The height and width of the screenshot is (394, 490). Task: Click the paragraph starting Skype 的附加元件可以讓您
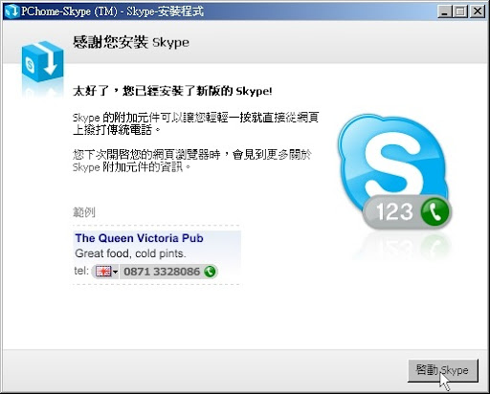(195, 123)
